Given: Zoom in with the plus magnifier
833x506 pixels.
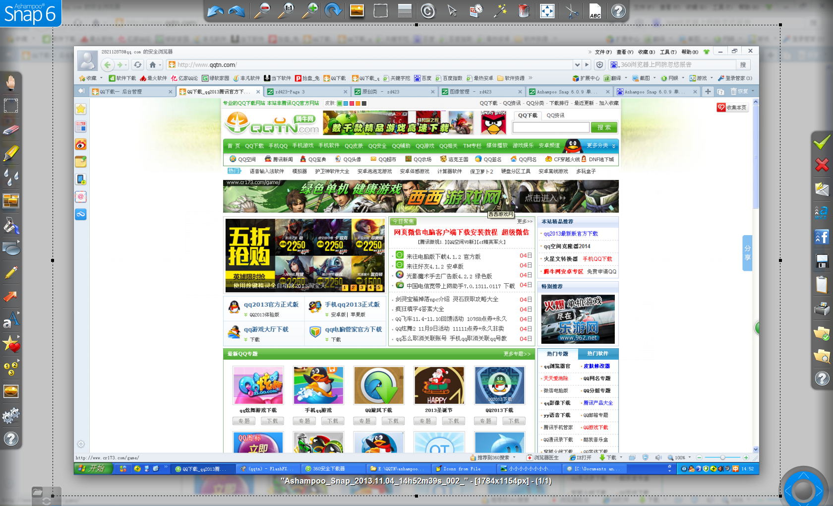Looking at the screenshot, I should 310,10.
